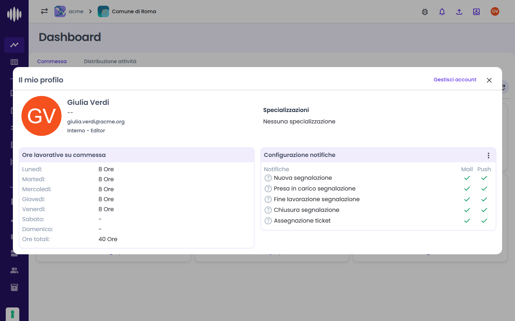Click the acme breadcrumb label

76,11
